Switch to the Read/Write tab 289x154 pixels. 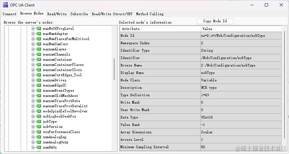[57, 14]
